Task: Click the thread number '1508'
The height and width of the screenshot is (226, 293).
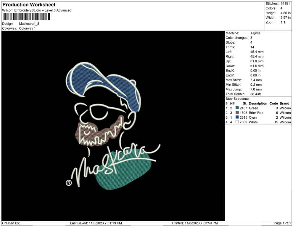Action: click(244, 113)
